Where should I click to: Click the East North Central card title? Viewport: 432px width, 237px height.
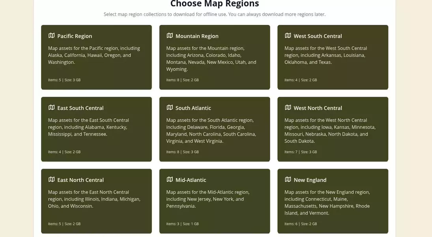(x=80, y=180)
